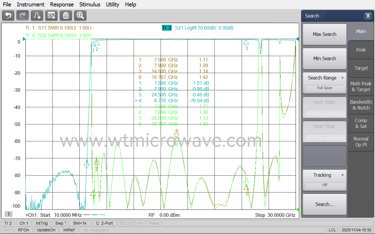Toggle the UpdateOn status button
Screen dimensions: 375x234
(46, 230)
